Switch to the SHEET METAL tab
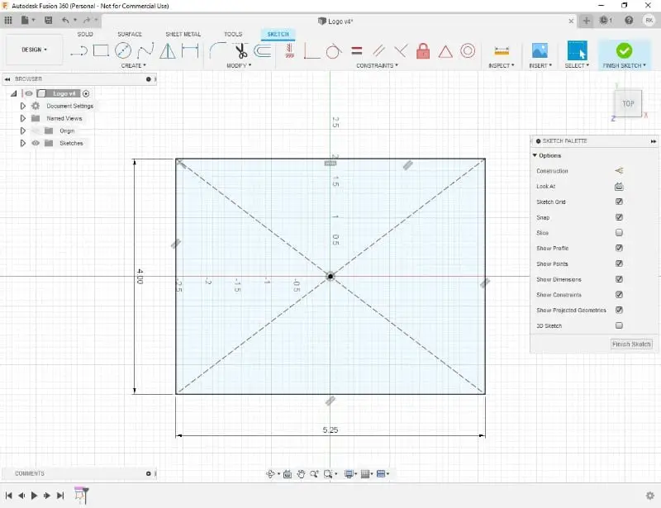This screenshot has width=661, height=508. click(183, 34)
